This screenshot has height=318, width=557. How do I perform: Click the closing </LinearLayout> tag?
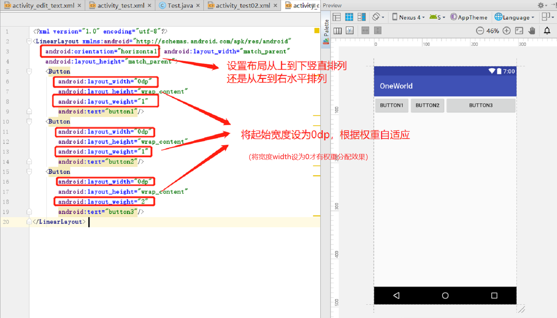(59, 222)
